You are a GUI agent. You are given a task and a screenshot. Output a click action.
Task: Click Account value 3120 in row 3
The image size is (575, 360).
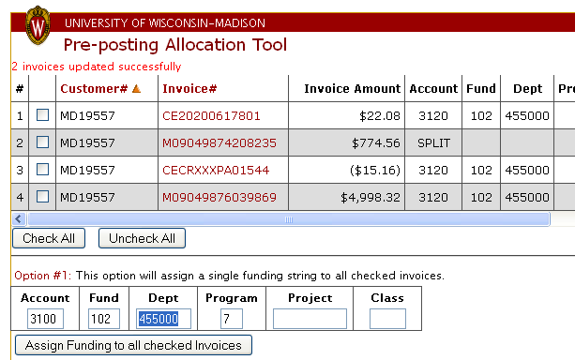(433, 170)
